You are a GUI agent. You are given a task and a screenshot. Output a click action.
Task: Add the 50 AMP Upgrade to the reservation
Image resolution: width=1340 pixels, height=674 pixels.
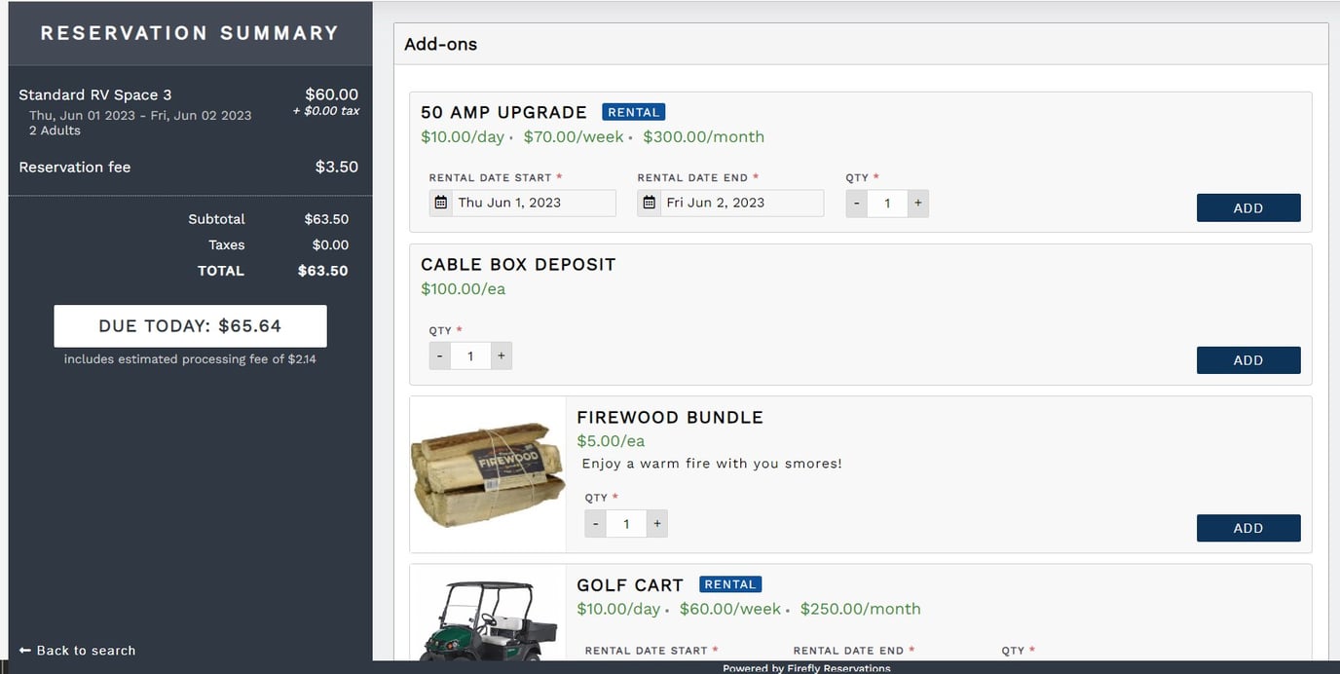(1248, 207)
